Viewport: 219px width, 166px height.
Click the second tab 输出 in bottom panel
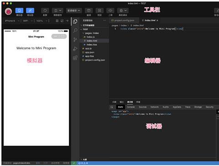121,102
